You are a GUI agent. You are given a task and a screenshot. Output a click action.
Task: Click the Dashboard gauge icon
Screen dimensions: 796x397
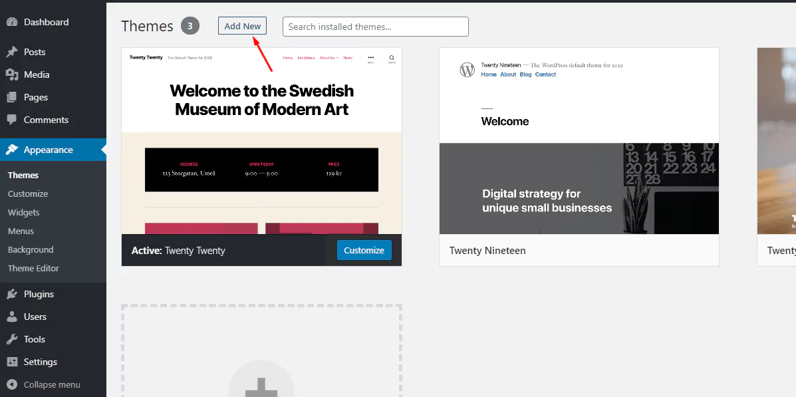[12, 23]
